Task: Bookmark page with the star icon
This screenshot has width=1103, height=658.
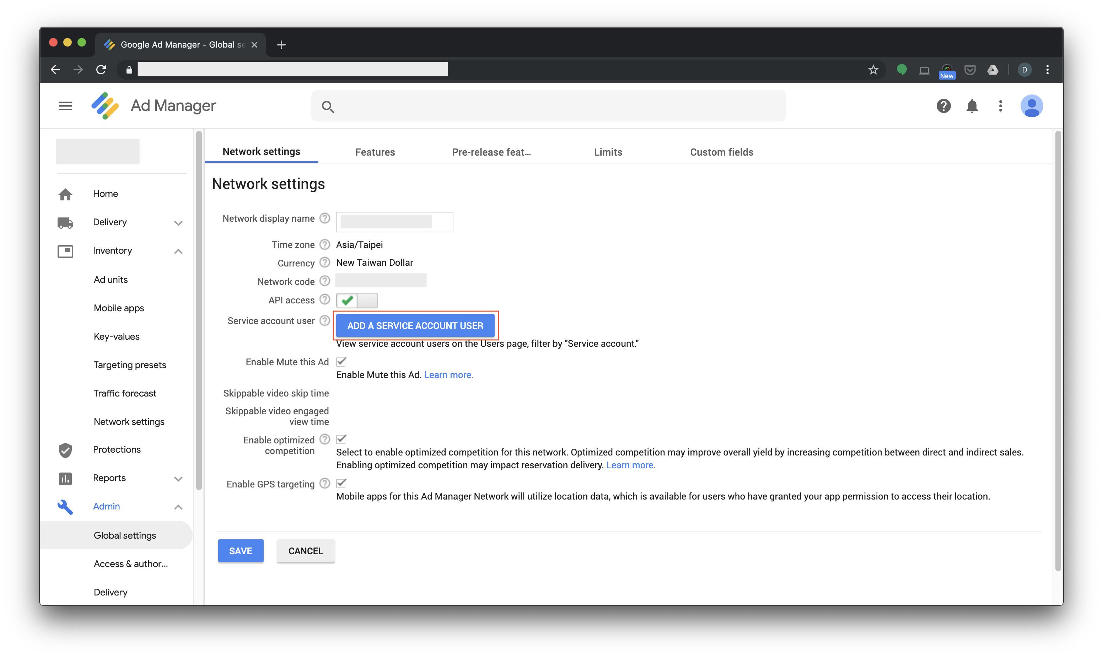Action: tap(873, 70)
